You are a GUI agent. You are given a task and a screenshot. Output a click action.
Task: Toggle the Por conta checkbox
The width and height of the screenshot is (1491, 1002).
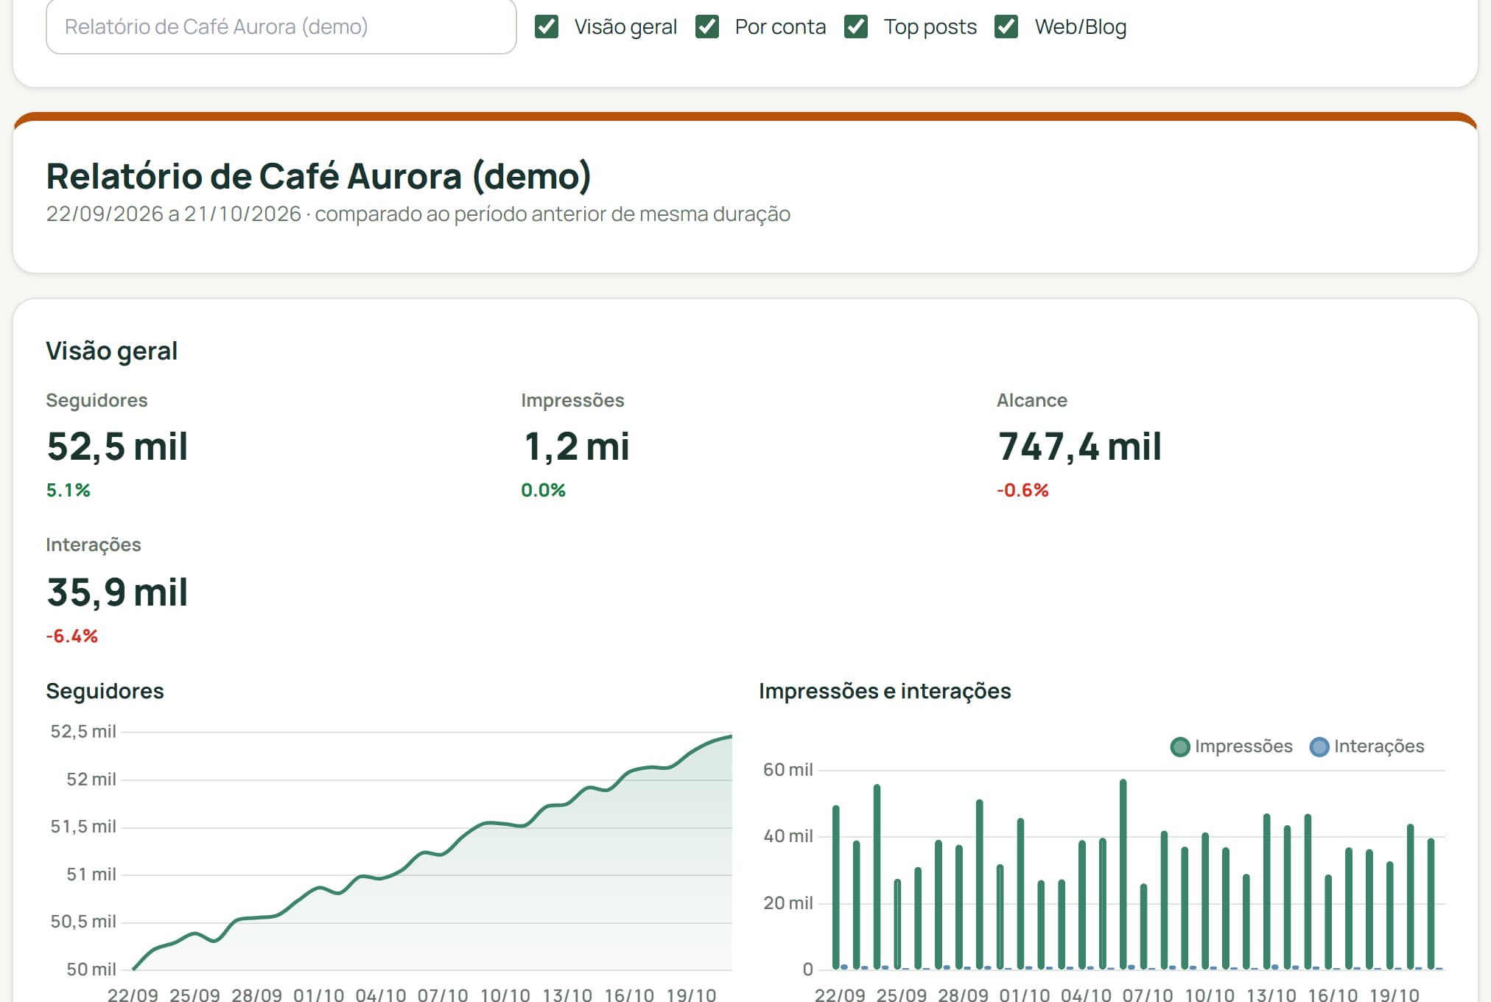point(707,27)
